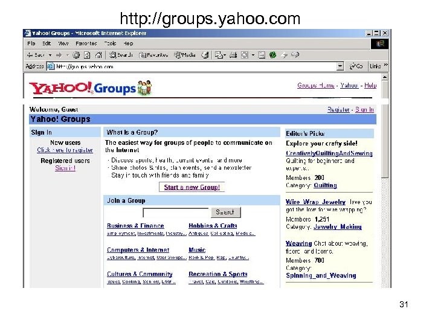
Task: Click the Yahoo! Groups logo
Action: pos(91,88)
